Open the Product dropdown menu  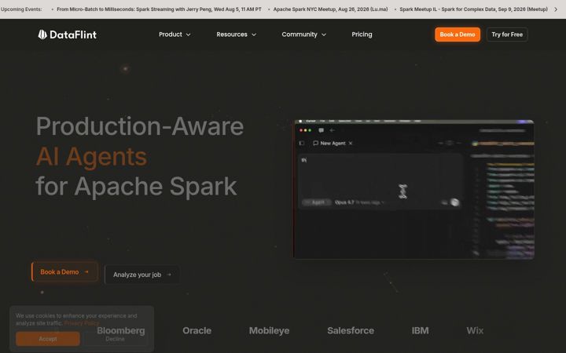175,35
